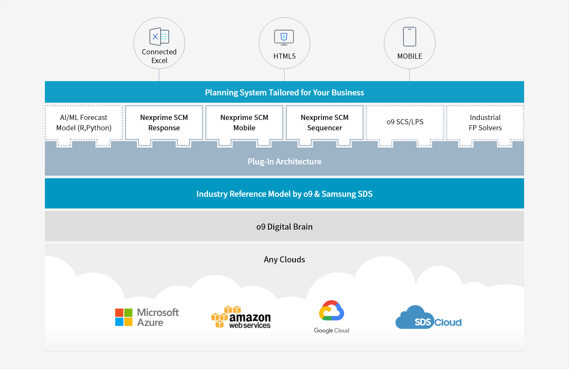Click the MOBILE text label

[x=410, y=56]
